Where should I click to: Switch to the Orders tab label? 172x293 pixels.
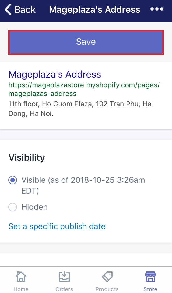click(x=64, y=289)
